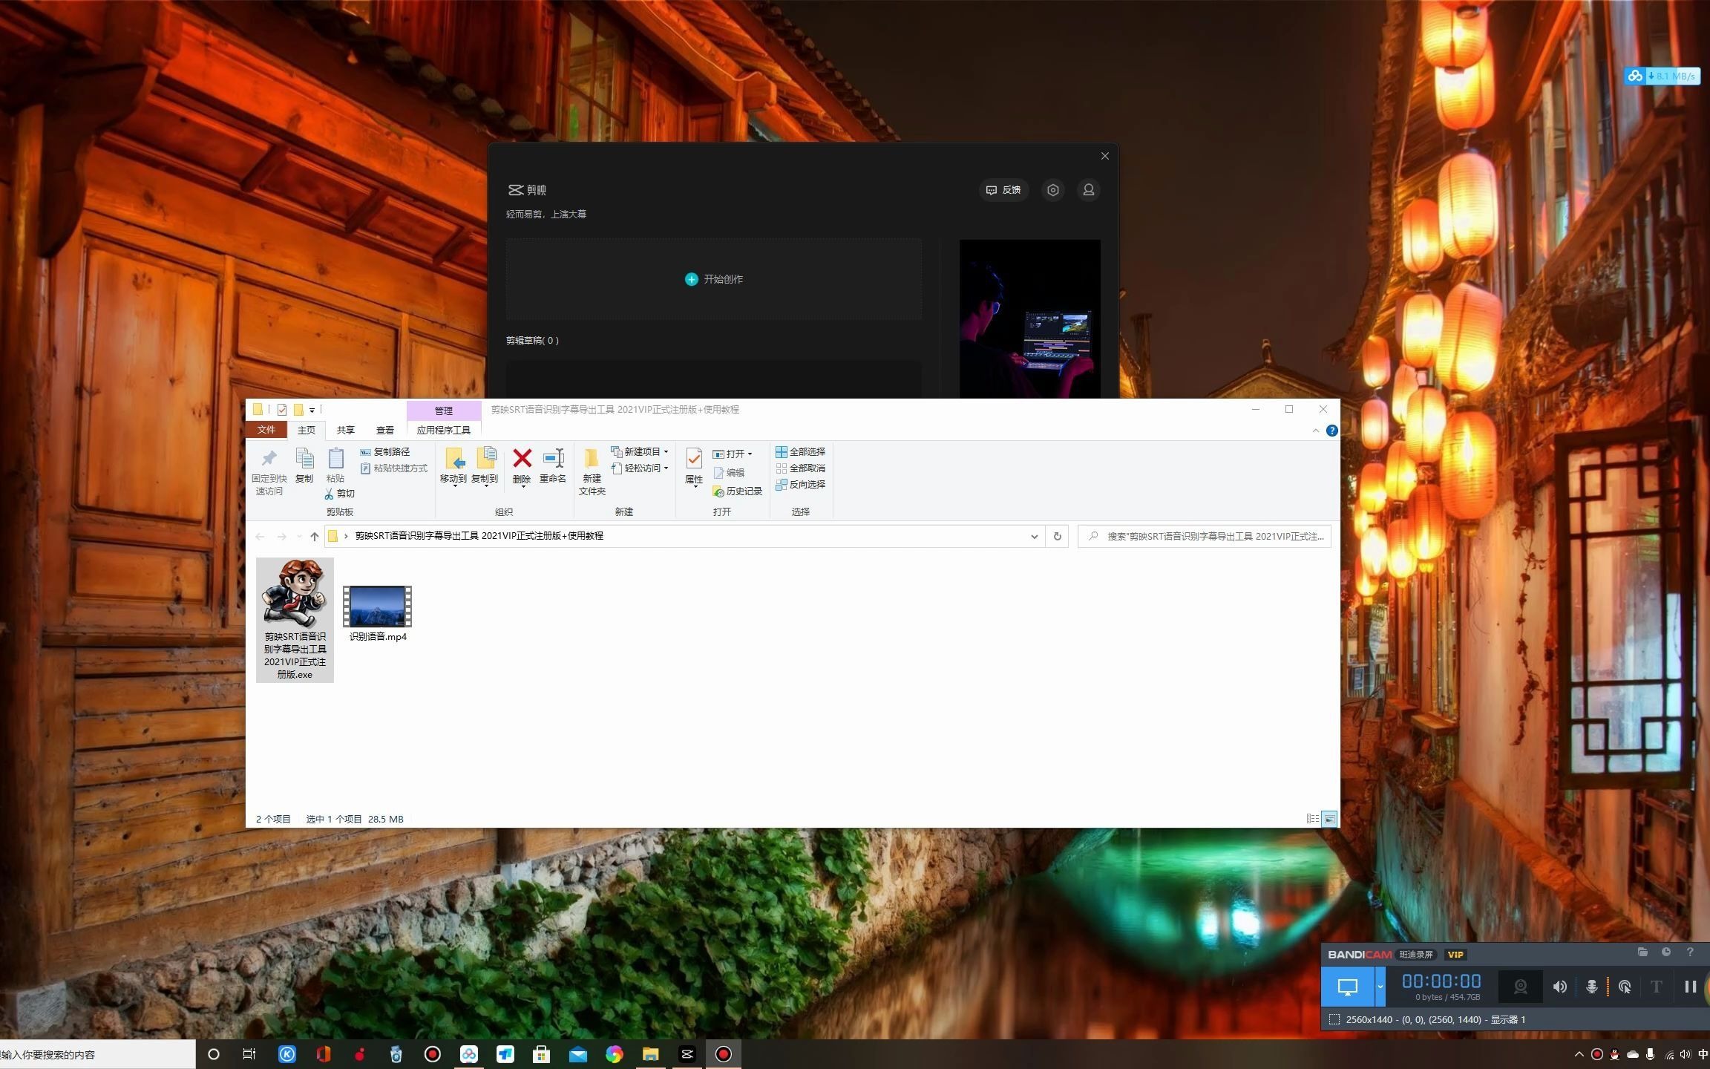1710x1069 pixels.
Task: Click the red 删除 delete icon
Action: click(x=522, y=459)
